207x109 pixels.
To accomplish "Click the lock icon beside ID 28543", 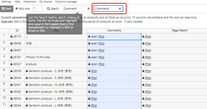I will pos(11,99).
